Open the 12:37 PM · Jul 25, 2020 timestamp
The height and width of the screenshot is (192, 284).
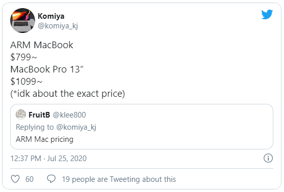49,159
